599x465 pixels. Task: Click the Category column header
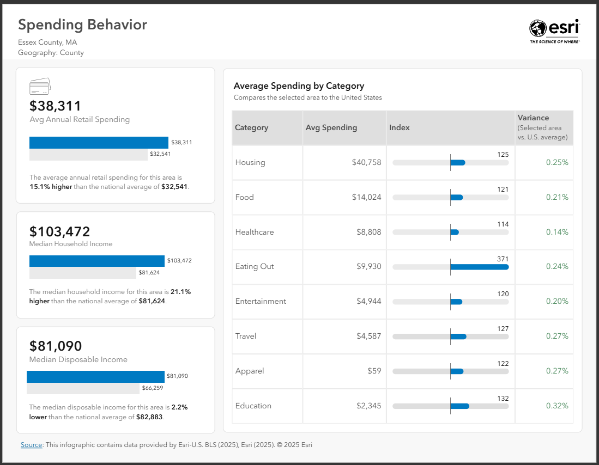[251, 128]
